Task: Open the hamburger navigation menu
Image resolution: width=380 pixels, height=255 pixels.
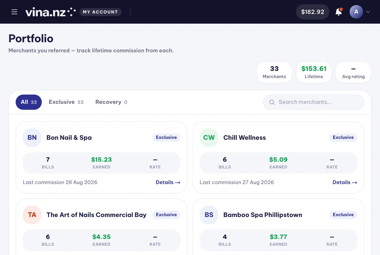Action: [x=14, y=12]
